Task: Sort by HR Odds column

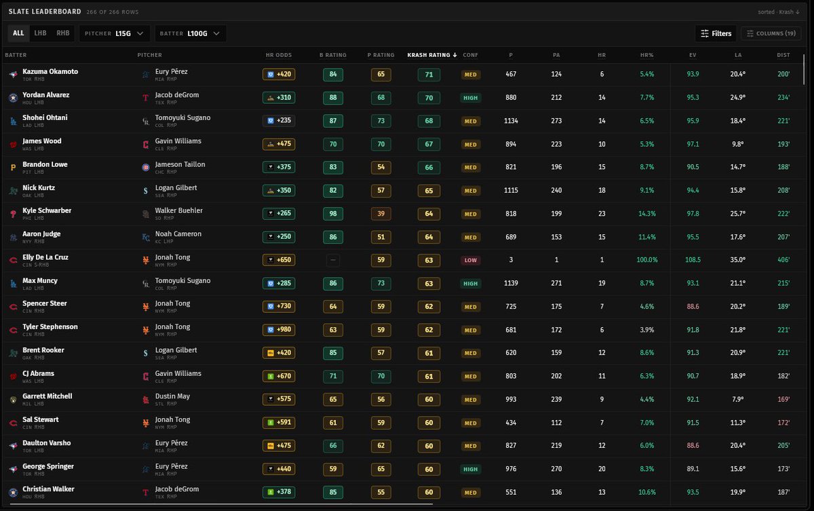Action: click(x=278, y=55)
